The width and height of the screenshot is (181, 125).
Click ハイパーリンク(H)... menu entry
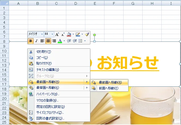[48, 94]
